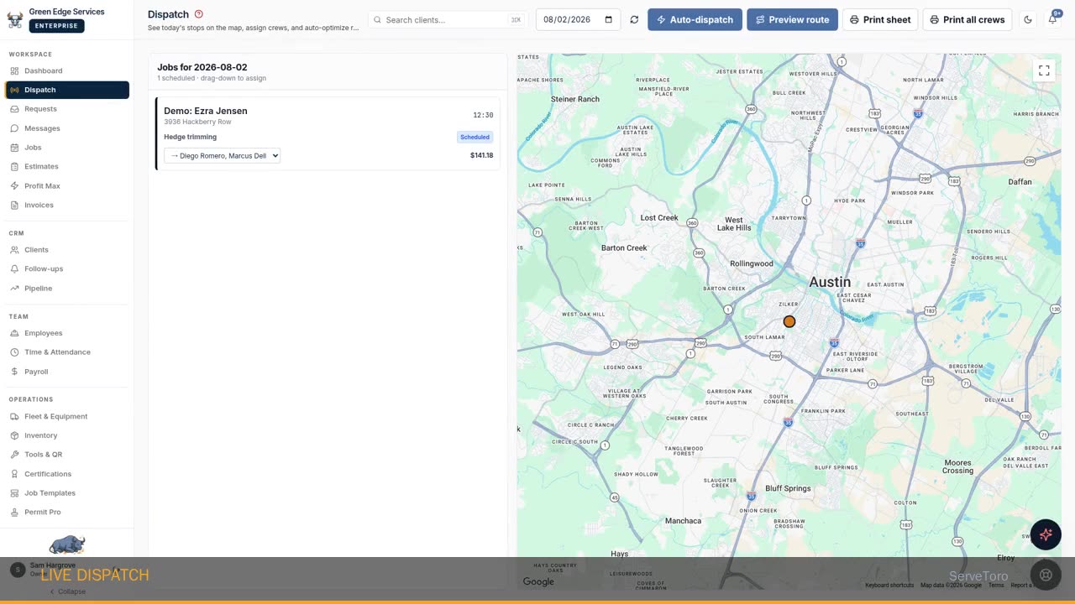Click the Job Templates icon
This screenshot has width=1075, height=604.
click(x=15, y=493)
